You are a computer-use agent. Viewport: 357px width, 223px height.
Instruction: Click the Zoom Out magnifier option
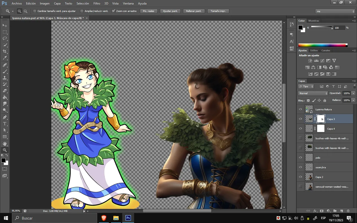pyautogui.click(x=25, y=11)
